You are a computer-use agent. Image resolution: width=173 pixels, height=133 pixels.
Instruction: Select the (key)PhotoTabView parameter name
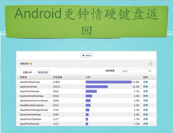click(31, 119)
